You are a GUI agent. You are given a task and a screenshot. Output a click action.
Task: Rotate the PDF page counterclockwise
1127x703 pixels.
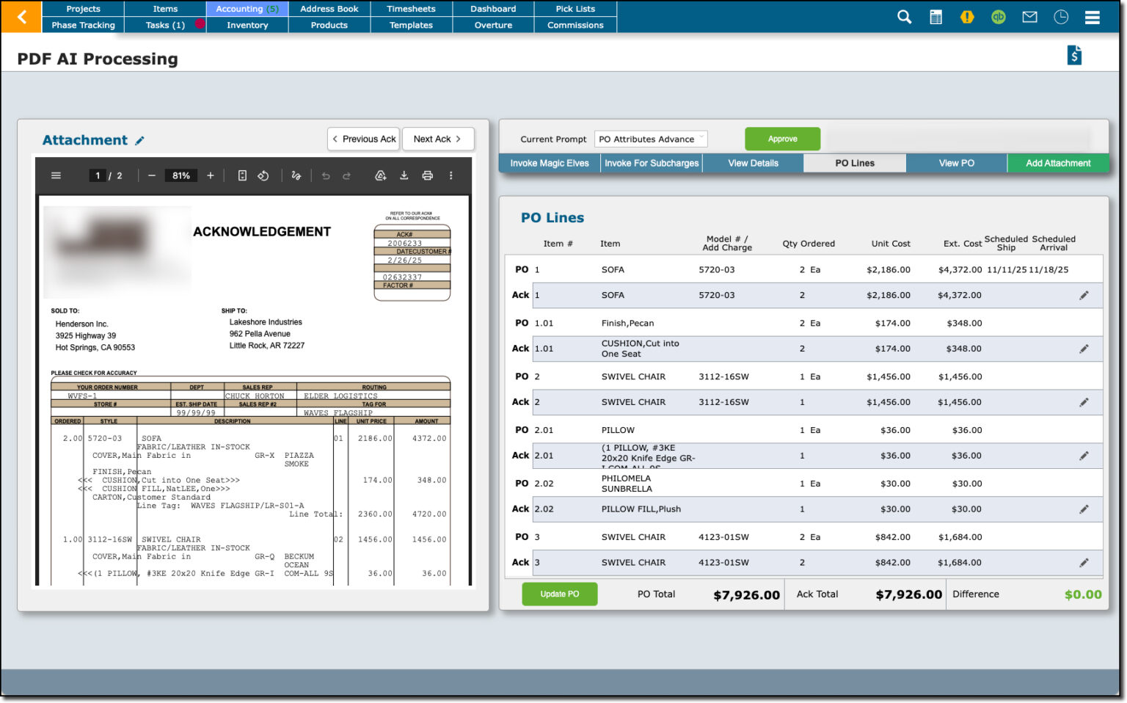click(263, 175)
